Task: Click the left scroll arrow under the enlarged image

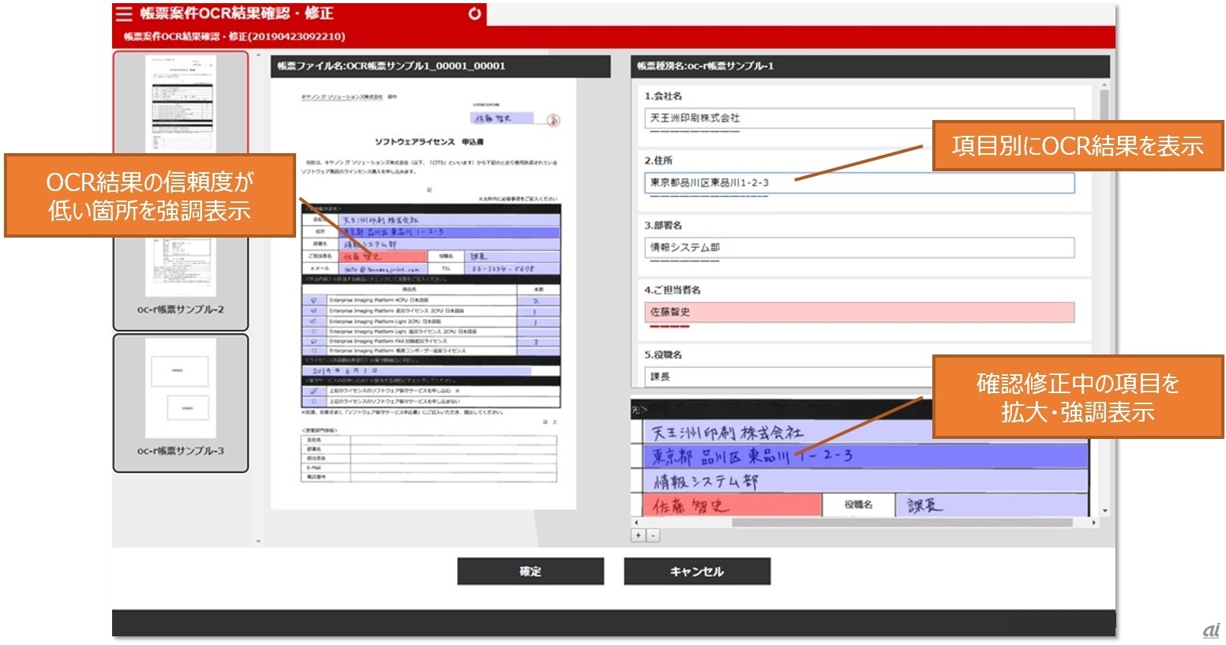Action: click(635, 523)
